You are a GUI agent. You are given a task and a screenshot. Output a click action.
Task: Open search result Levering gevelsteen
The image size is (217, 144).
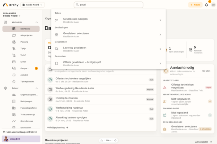109,49
